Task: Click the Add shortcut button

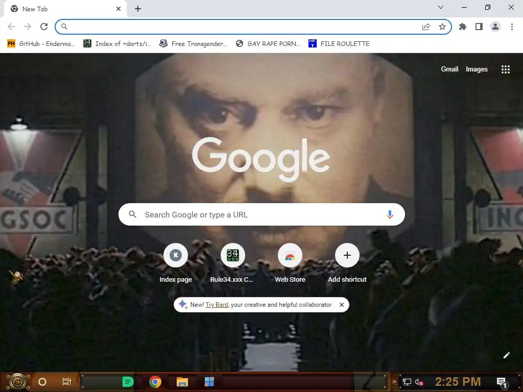Action: pyautogui.click(x=347, y=263)
